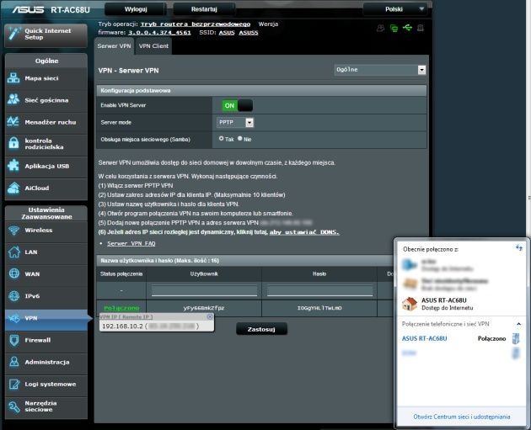This screenshot has height=430, width=531.
Task: Open the Narzędzia sieciowe menu item
Action: point(46,406)
